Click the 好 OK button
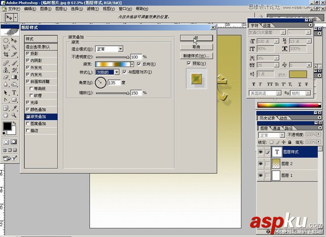Viewport: 326px width, 237px height. coord(196,38)
